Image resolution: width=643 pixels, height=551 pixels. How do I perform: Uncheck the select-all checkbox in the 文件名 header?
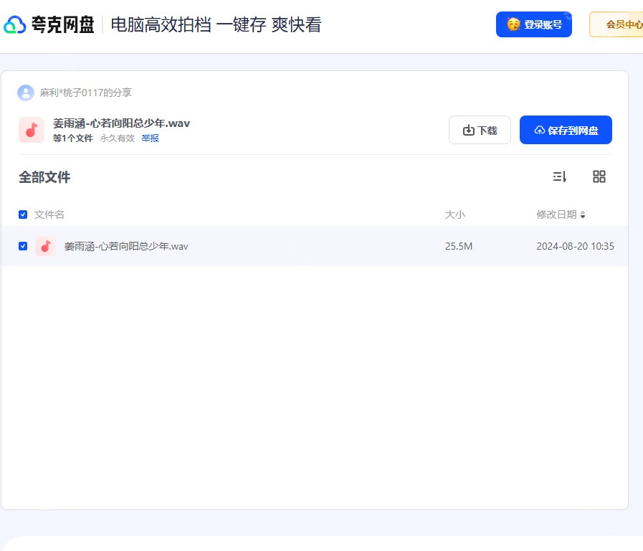tap(23, 214)
